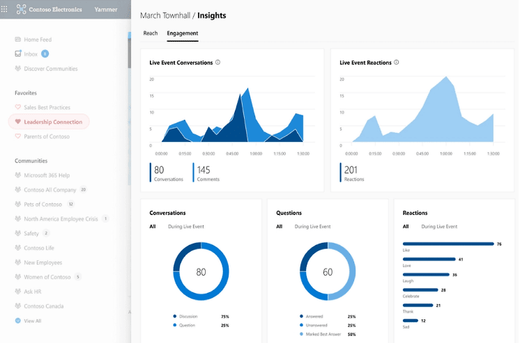Click the 145 Comments total

tap(206, 173)
